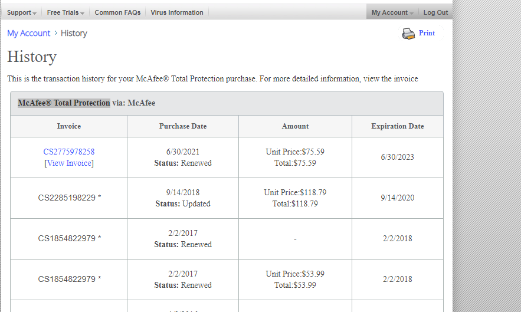Open invoice CS2775978258 link
The image size is (521, 312).
pos(69,152)
